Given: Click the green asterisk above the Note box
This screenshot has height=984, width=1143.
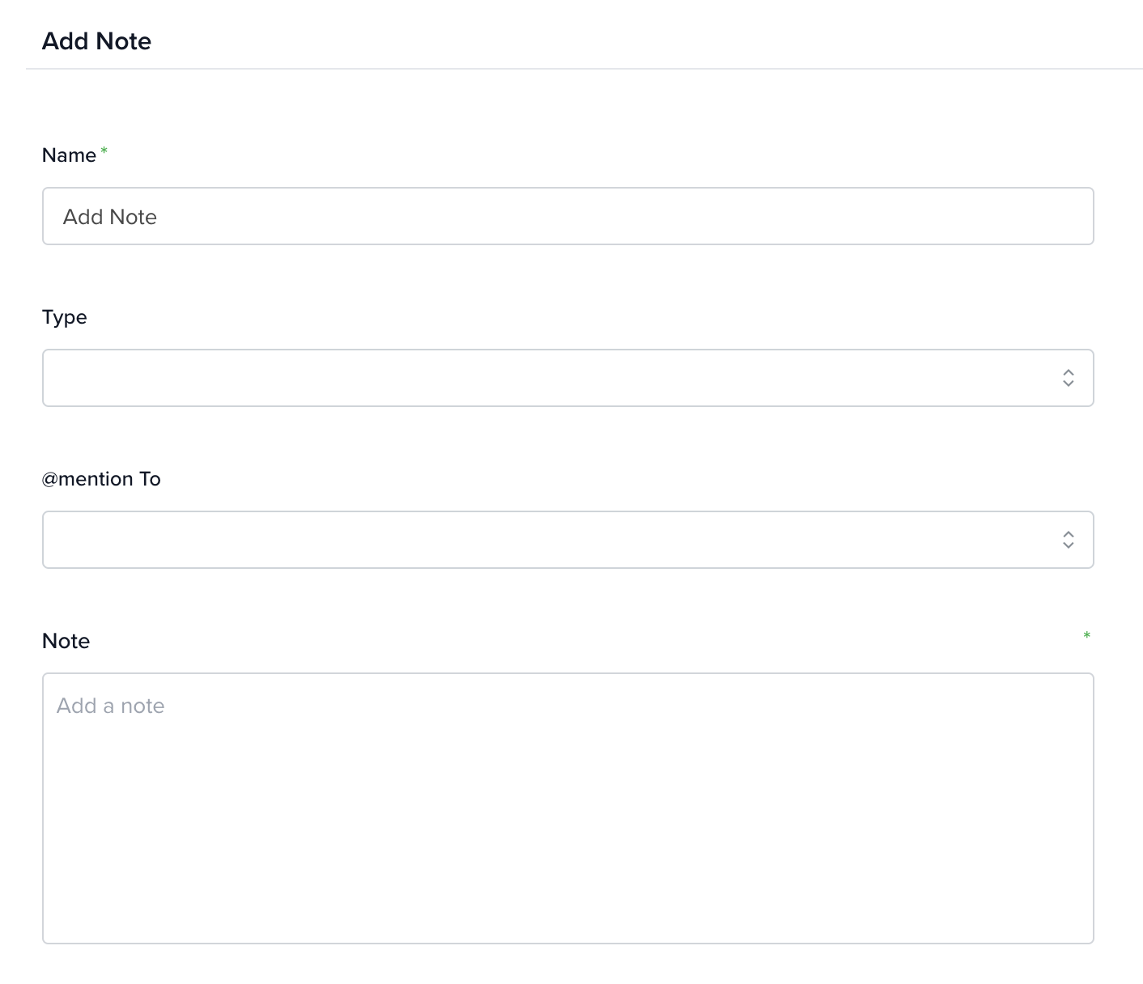Looking at the screenshot, I should (x=1086, y=636).
